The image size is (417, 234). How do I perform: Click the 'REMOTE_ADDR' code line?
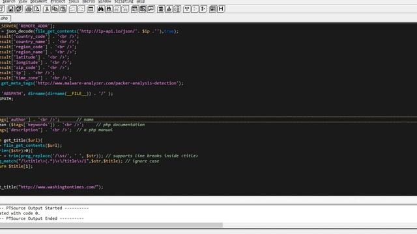pos(27,26)
